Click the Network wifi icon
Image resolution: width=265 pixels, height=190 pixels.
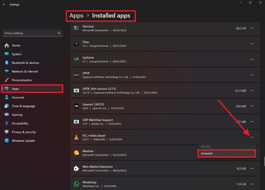(7, 71)
